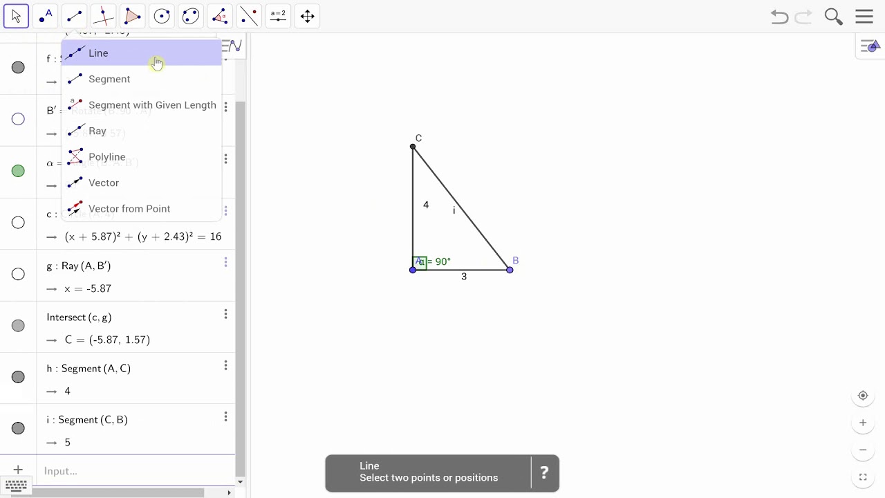Toggle visibility of circle c
This screenshot has height=498, width=885.
[x=18, y=223]
